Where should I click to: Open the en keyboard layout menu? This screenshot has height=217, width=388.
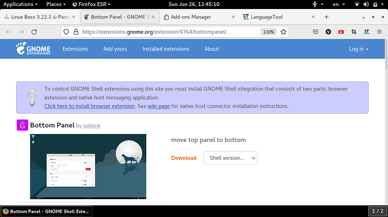click(339, 4)
